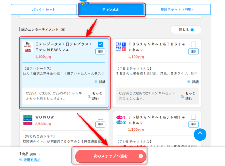This screenshot has height=166, width=225.
Task: Check the TBSチャンネル1&2 checkbox
Action: click(193, 44)
